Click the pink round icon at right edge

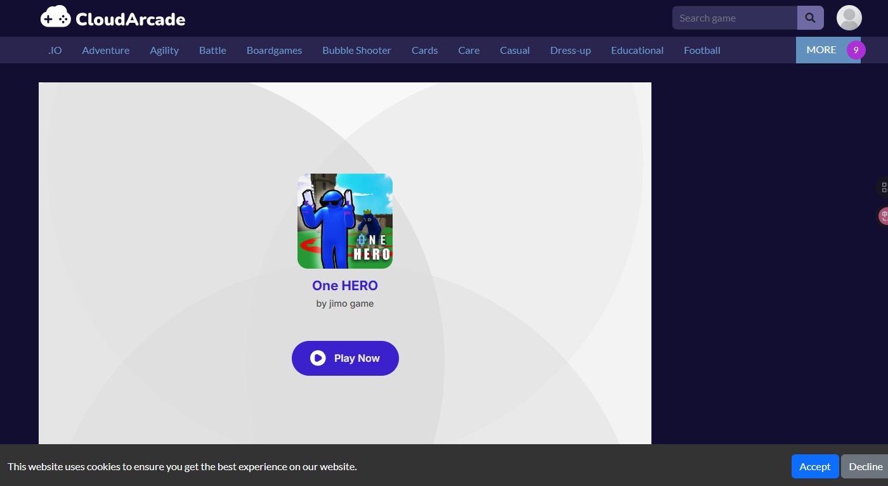(x=884, y=217)
